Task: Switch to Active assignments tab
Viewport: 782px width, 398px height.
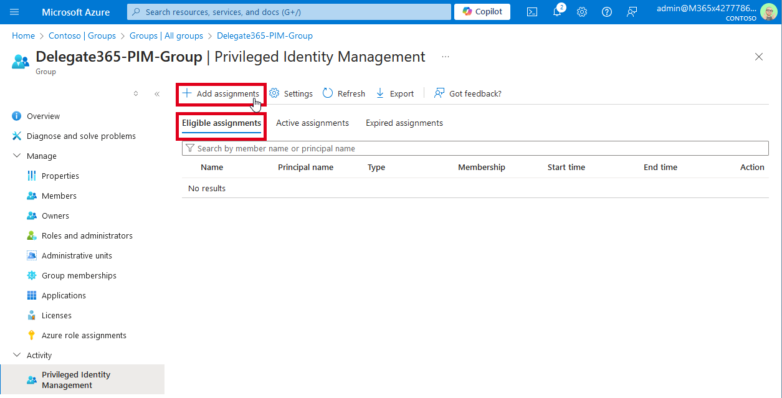Action: click(312, 123)
